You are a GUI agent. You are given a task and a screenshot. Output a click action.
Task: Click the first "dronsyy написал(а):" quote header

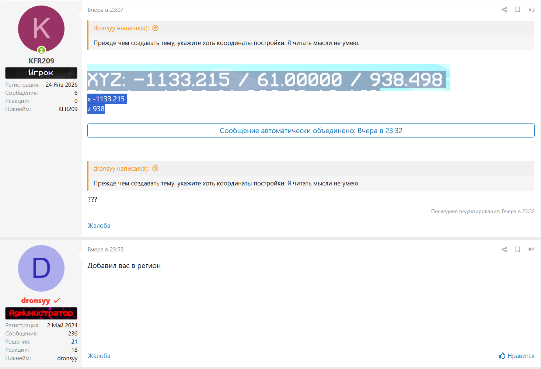[x=121, y=28]
